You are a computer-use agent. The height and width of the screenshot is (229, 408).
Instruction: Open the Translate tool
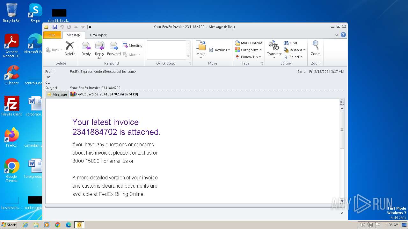pos(274,50)
